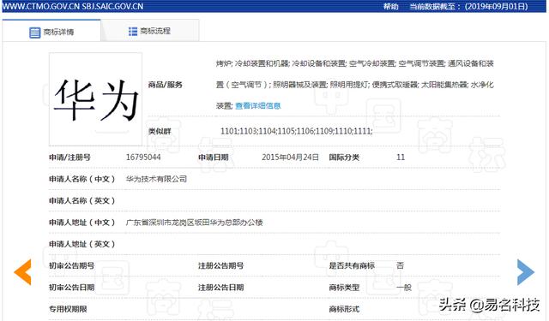The image size is (549, 321).
Task: Click the WWW.CTMO.GOV.CN header text
Action: coord(40,6)
